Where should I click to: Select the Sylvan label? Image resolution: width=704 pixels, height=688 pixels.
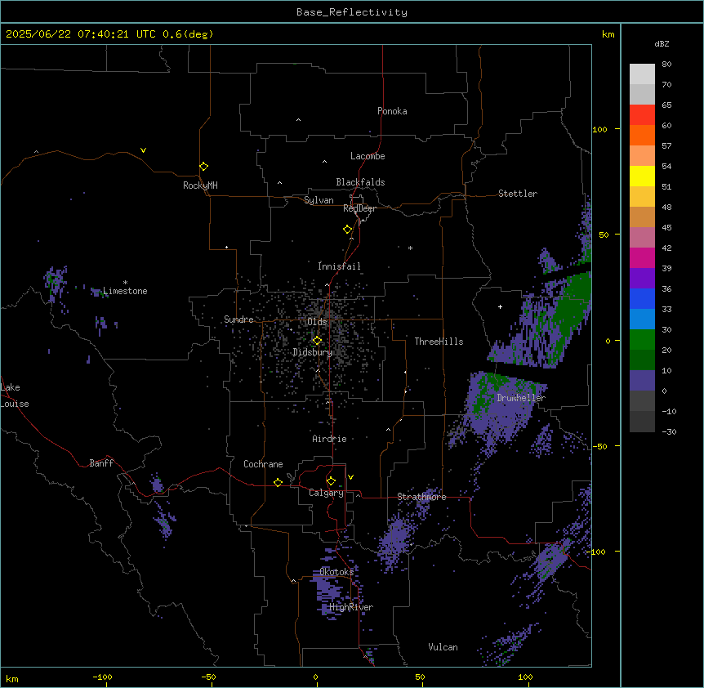319,200
